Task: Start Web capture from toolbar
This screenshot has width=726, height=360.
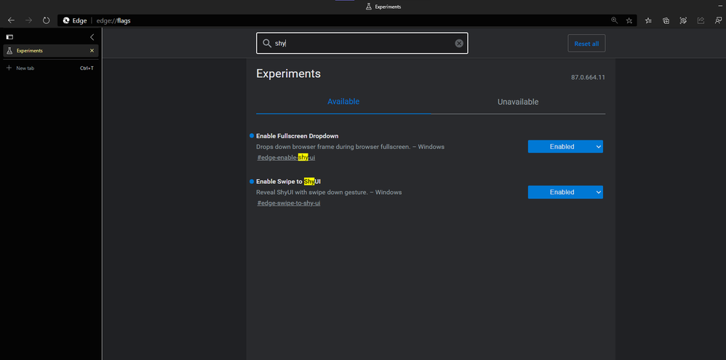Action: point(683,20)
